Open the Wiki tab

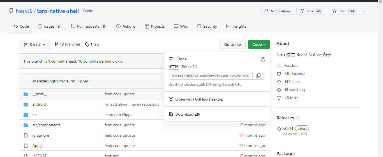[181, 26]
